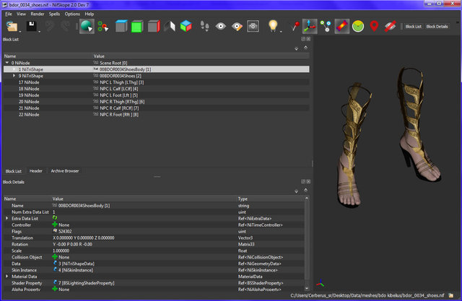Expand Extra Data List in Block Details
Screen dimensions: 462x301
click(x=7, y=217)
